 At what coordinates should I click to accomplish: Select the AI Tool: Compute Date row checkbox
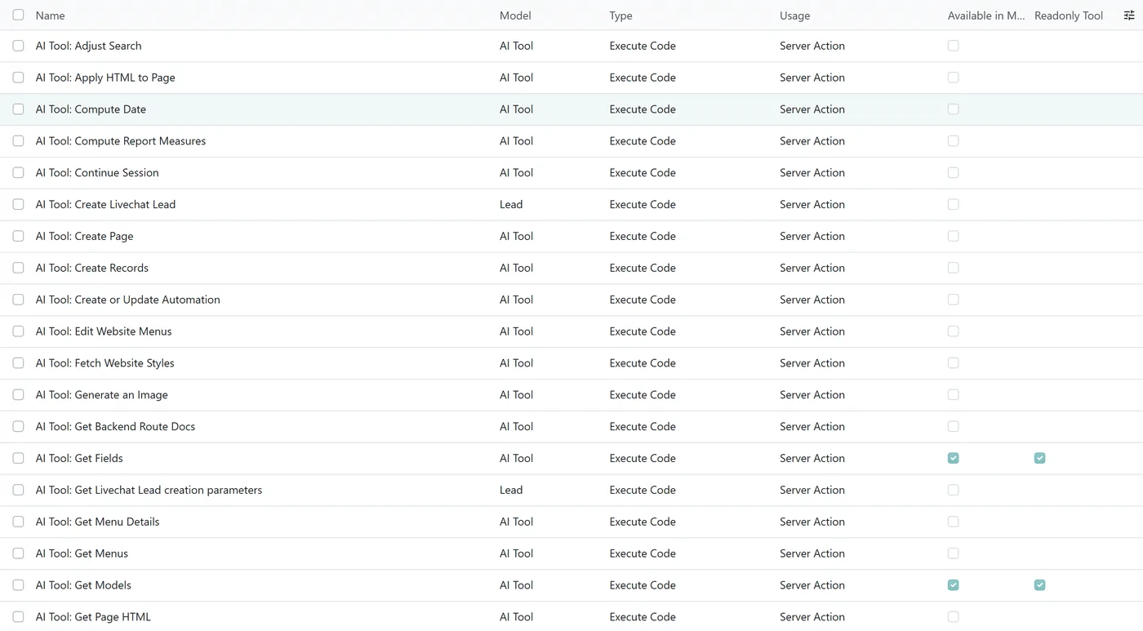point(18,109)
